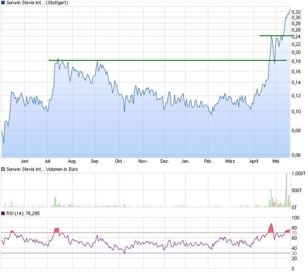
Task: Click the 0,22 price axis value
Action: point(296,44)
